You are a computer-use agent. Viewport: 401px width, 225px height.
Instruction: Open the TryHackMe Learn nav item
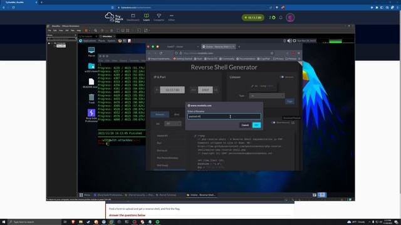point(146,17)
